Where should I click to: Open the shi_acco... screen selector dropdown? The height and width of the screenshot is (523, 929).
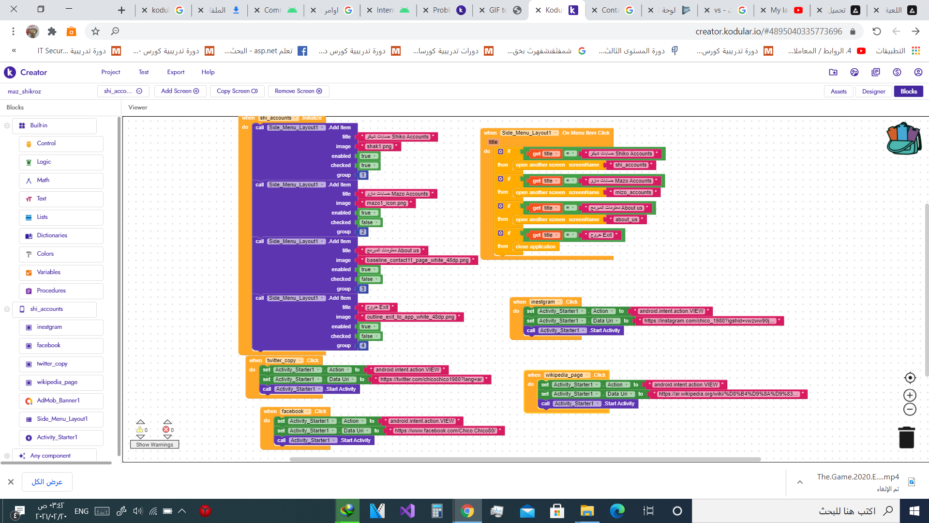click(x=123, y=91)
